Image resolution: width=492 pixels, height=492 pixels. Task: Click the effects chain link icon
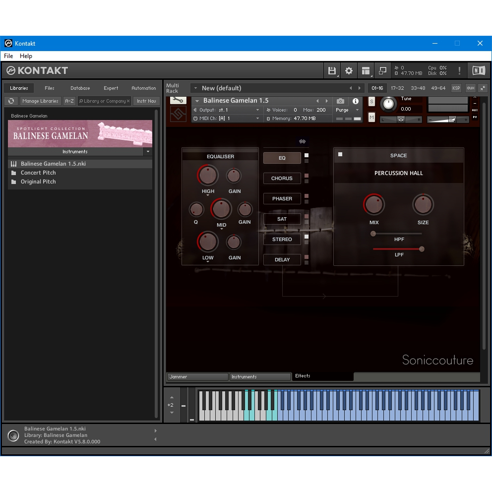coord(302,141)
